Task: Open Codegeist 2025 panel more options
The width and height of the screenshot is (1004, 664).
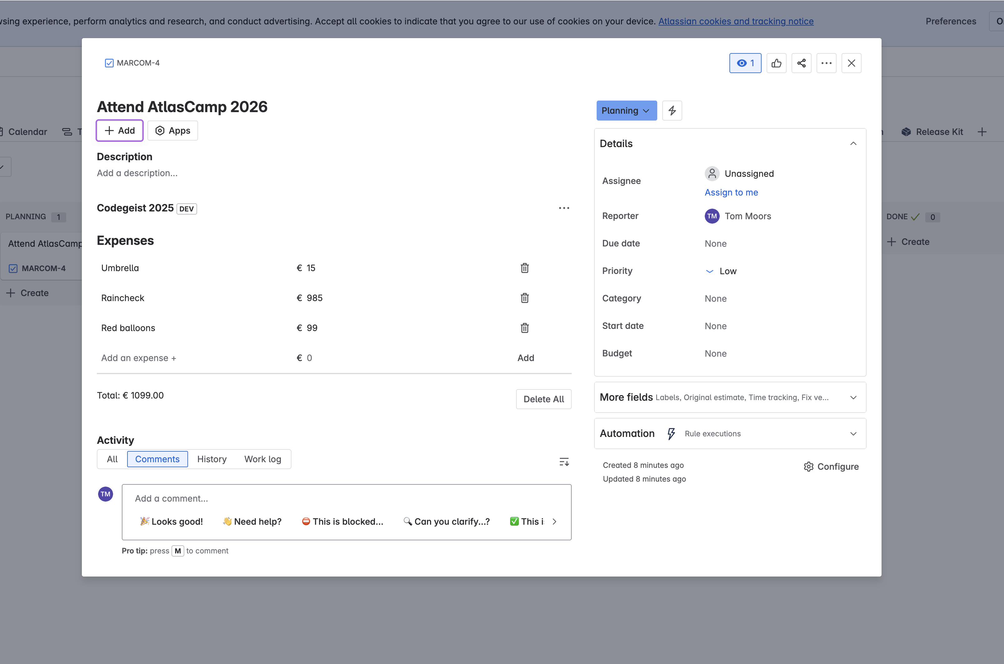Action: [564, 208]
